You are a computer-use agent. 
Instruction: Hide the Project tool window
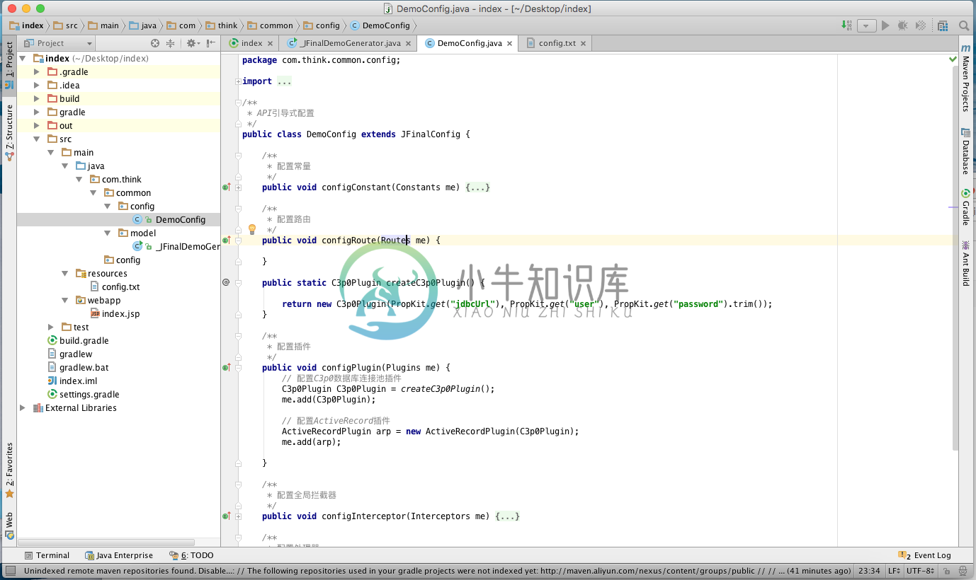pyautogui.click(x=211, y=43)
